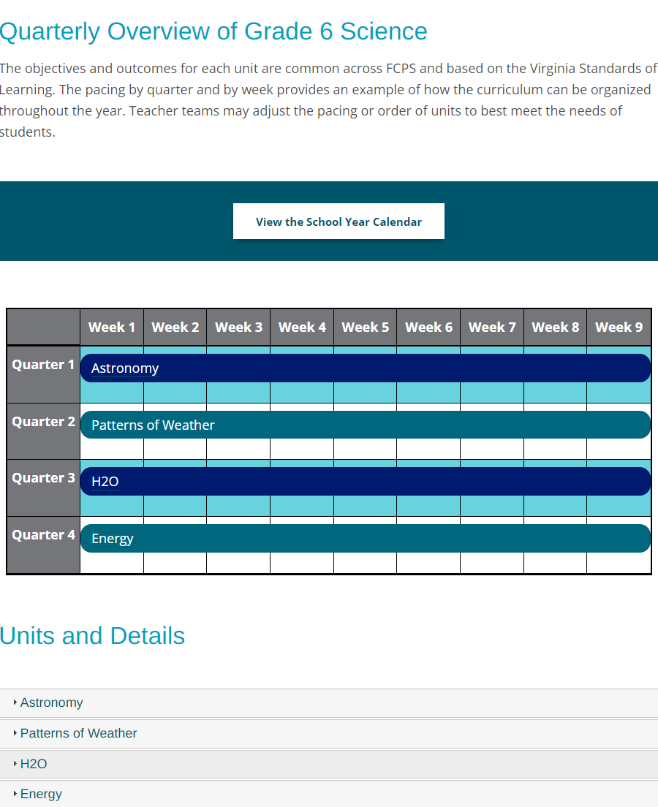Image resolution: width=658 pixels, height=807 pixels.
Task: Select the Quarter 3 row header
Action: pyautogui.click(x=43, y=488)
